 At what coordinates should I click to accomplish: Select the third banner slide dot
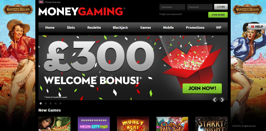point(51,103)
